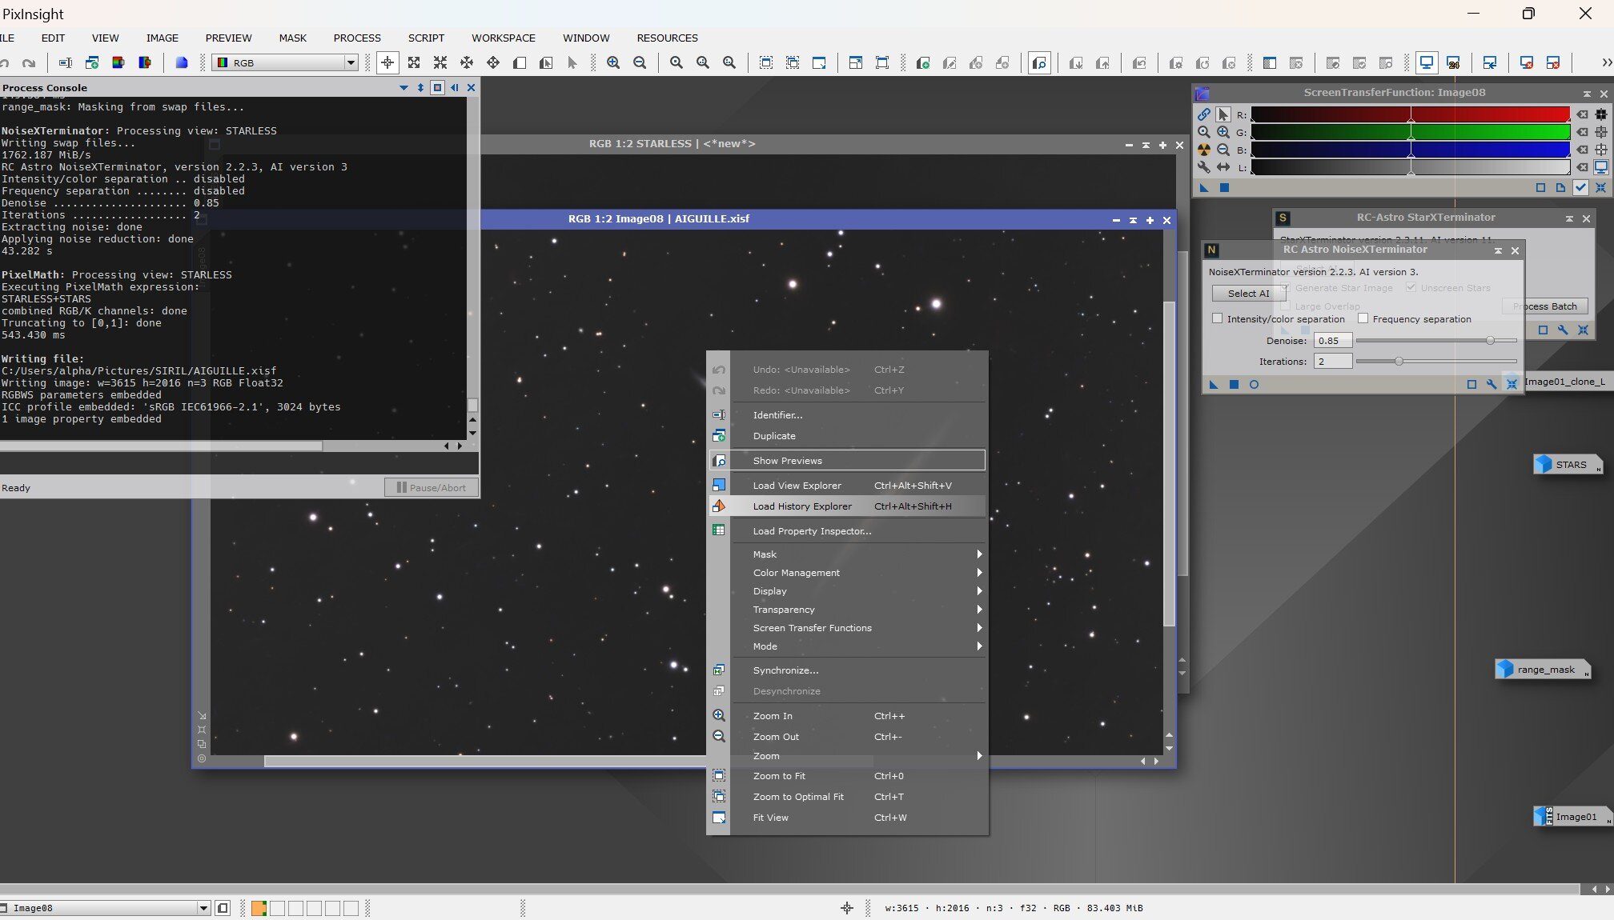Click the STF link RGB channels icon

[x=1203, y=114]
